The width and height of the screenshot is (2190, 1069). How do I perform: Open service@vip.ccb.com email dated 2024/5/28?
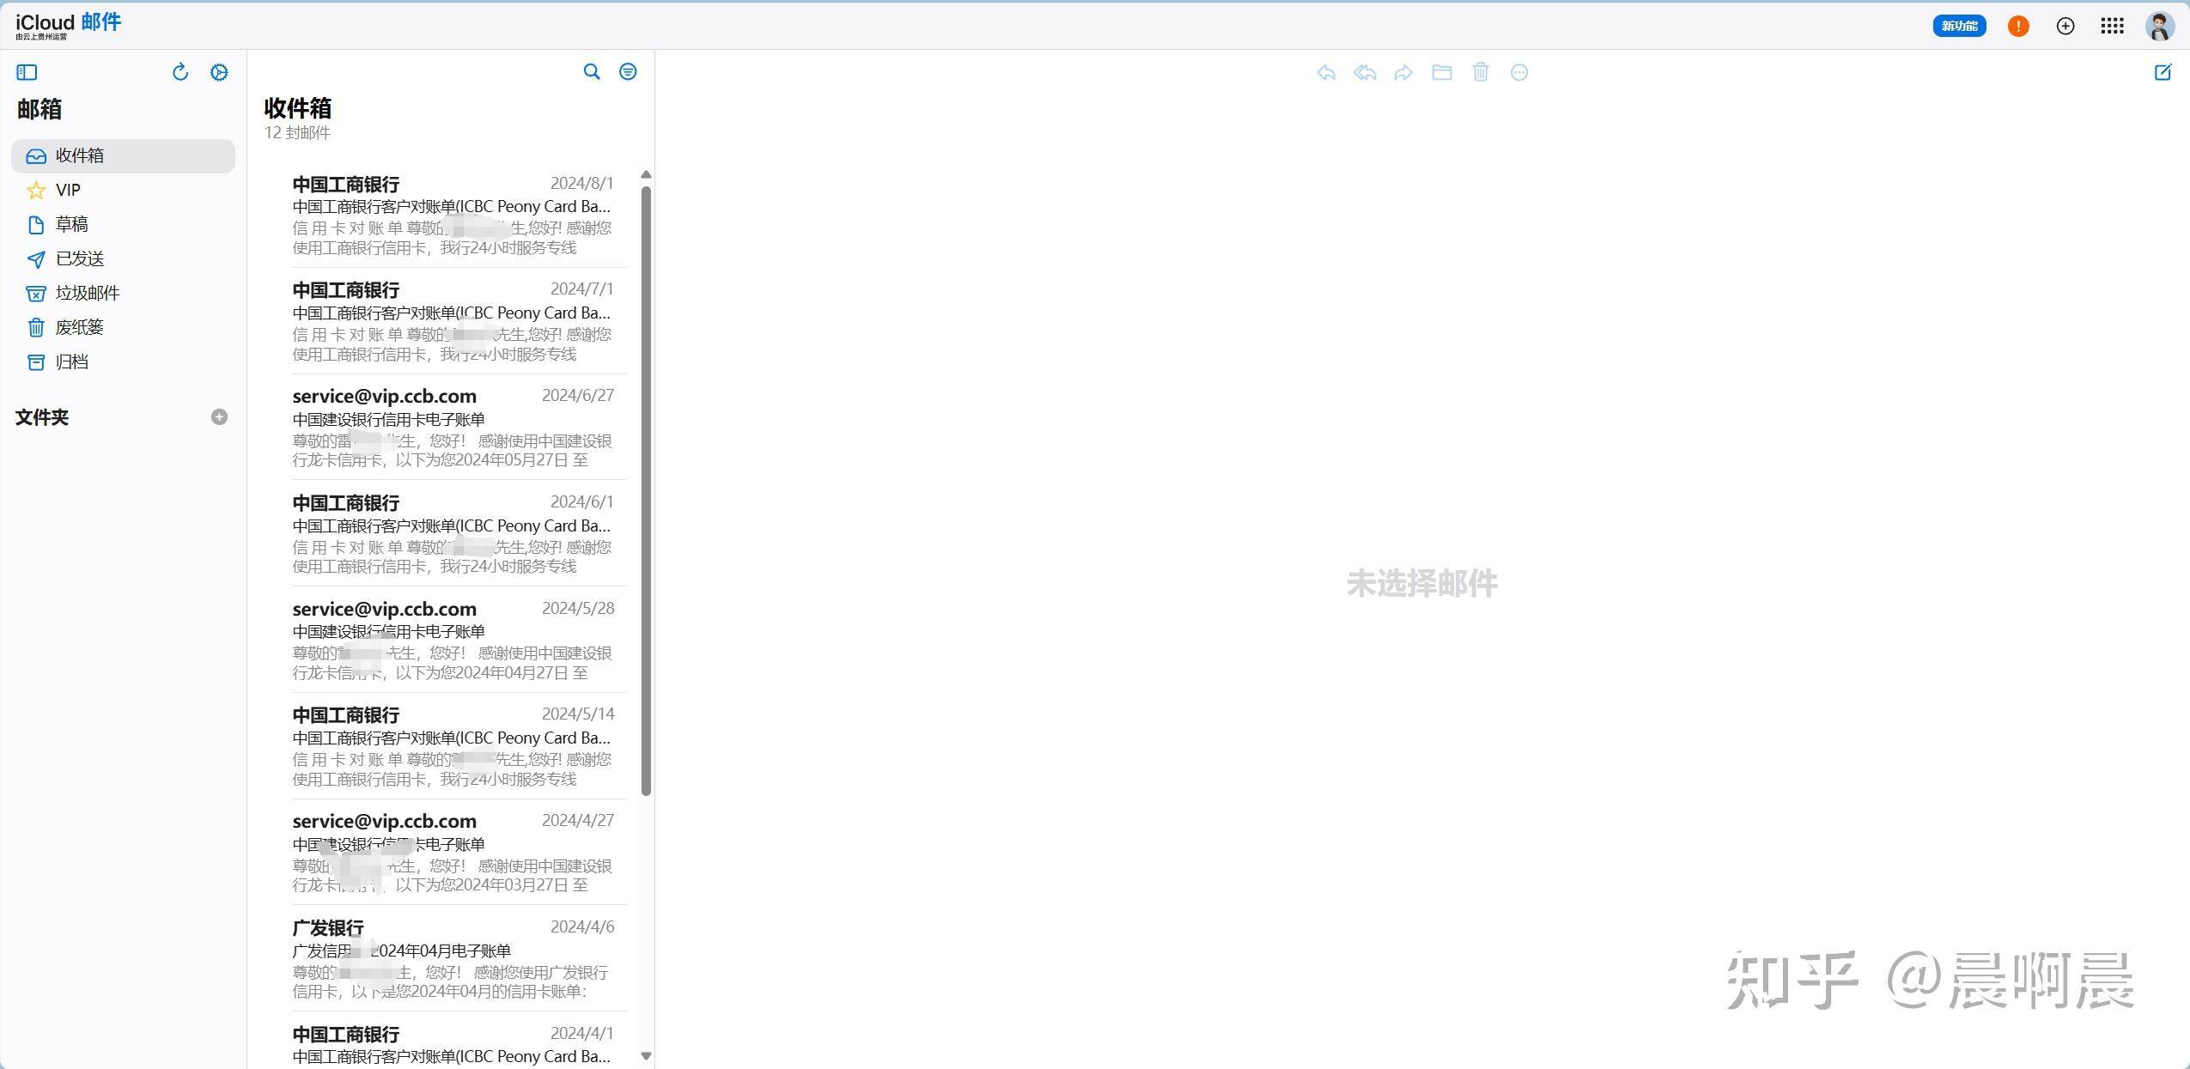[453, 640]
